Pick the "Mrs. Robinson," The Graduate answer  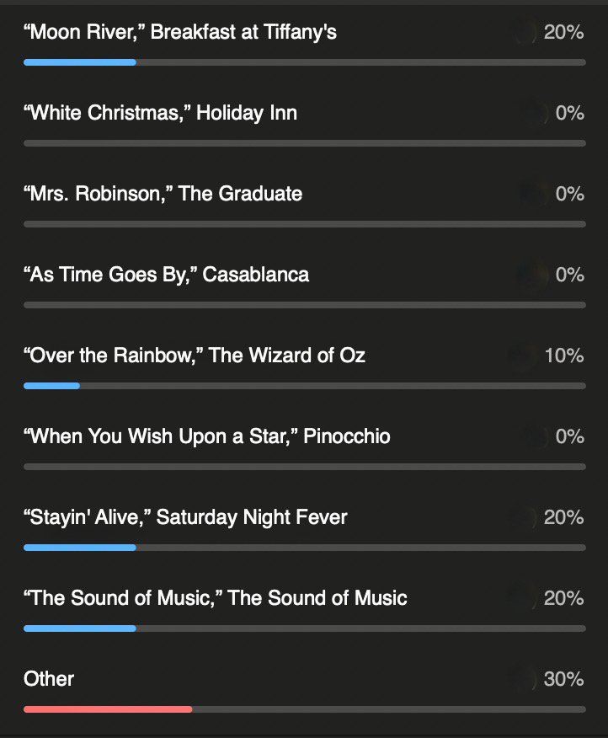click(x=163, y=195)
